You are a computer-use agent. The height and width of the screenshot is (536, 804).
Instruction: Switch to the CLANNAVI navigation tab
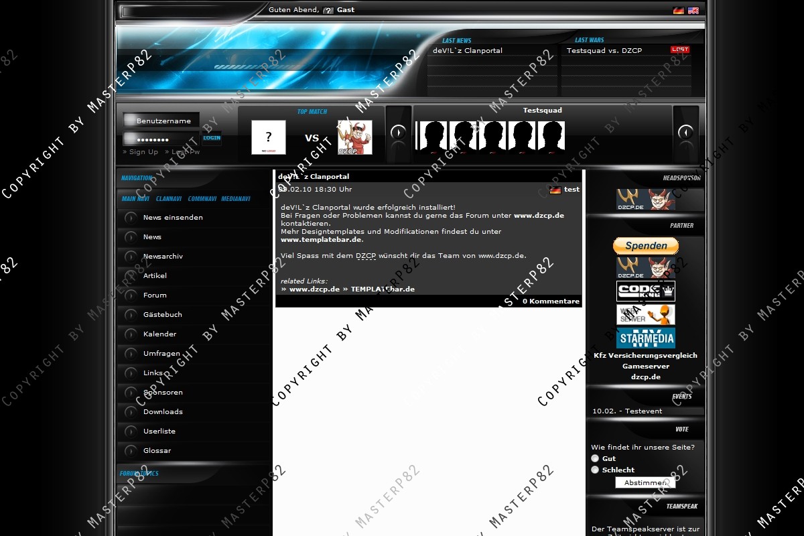coord(169,199)
